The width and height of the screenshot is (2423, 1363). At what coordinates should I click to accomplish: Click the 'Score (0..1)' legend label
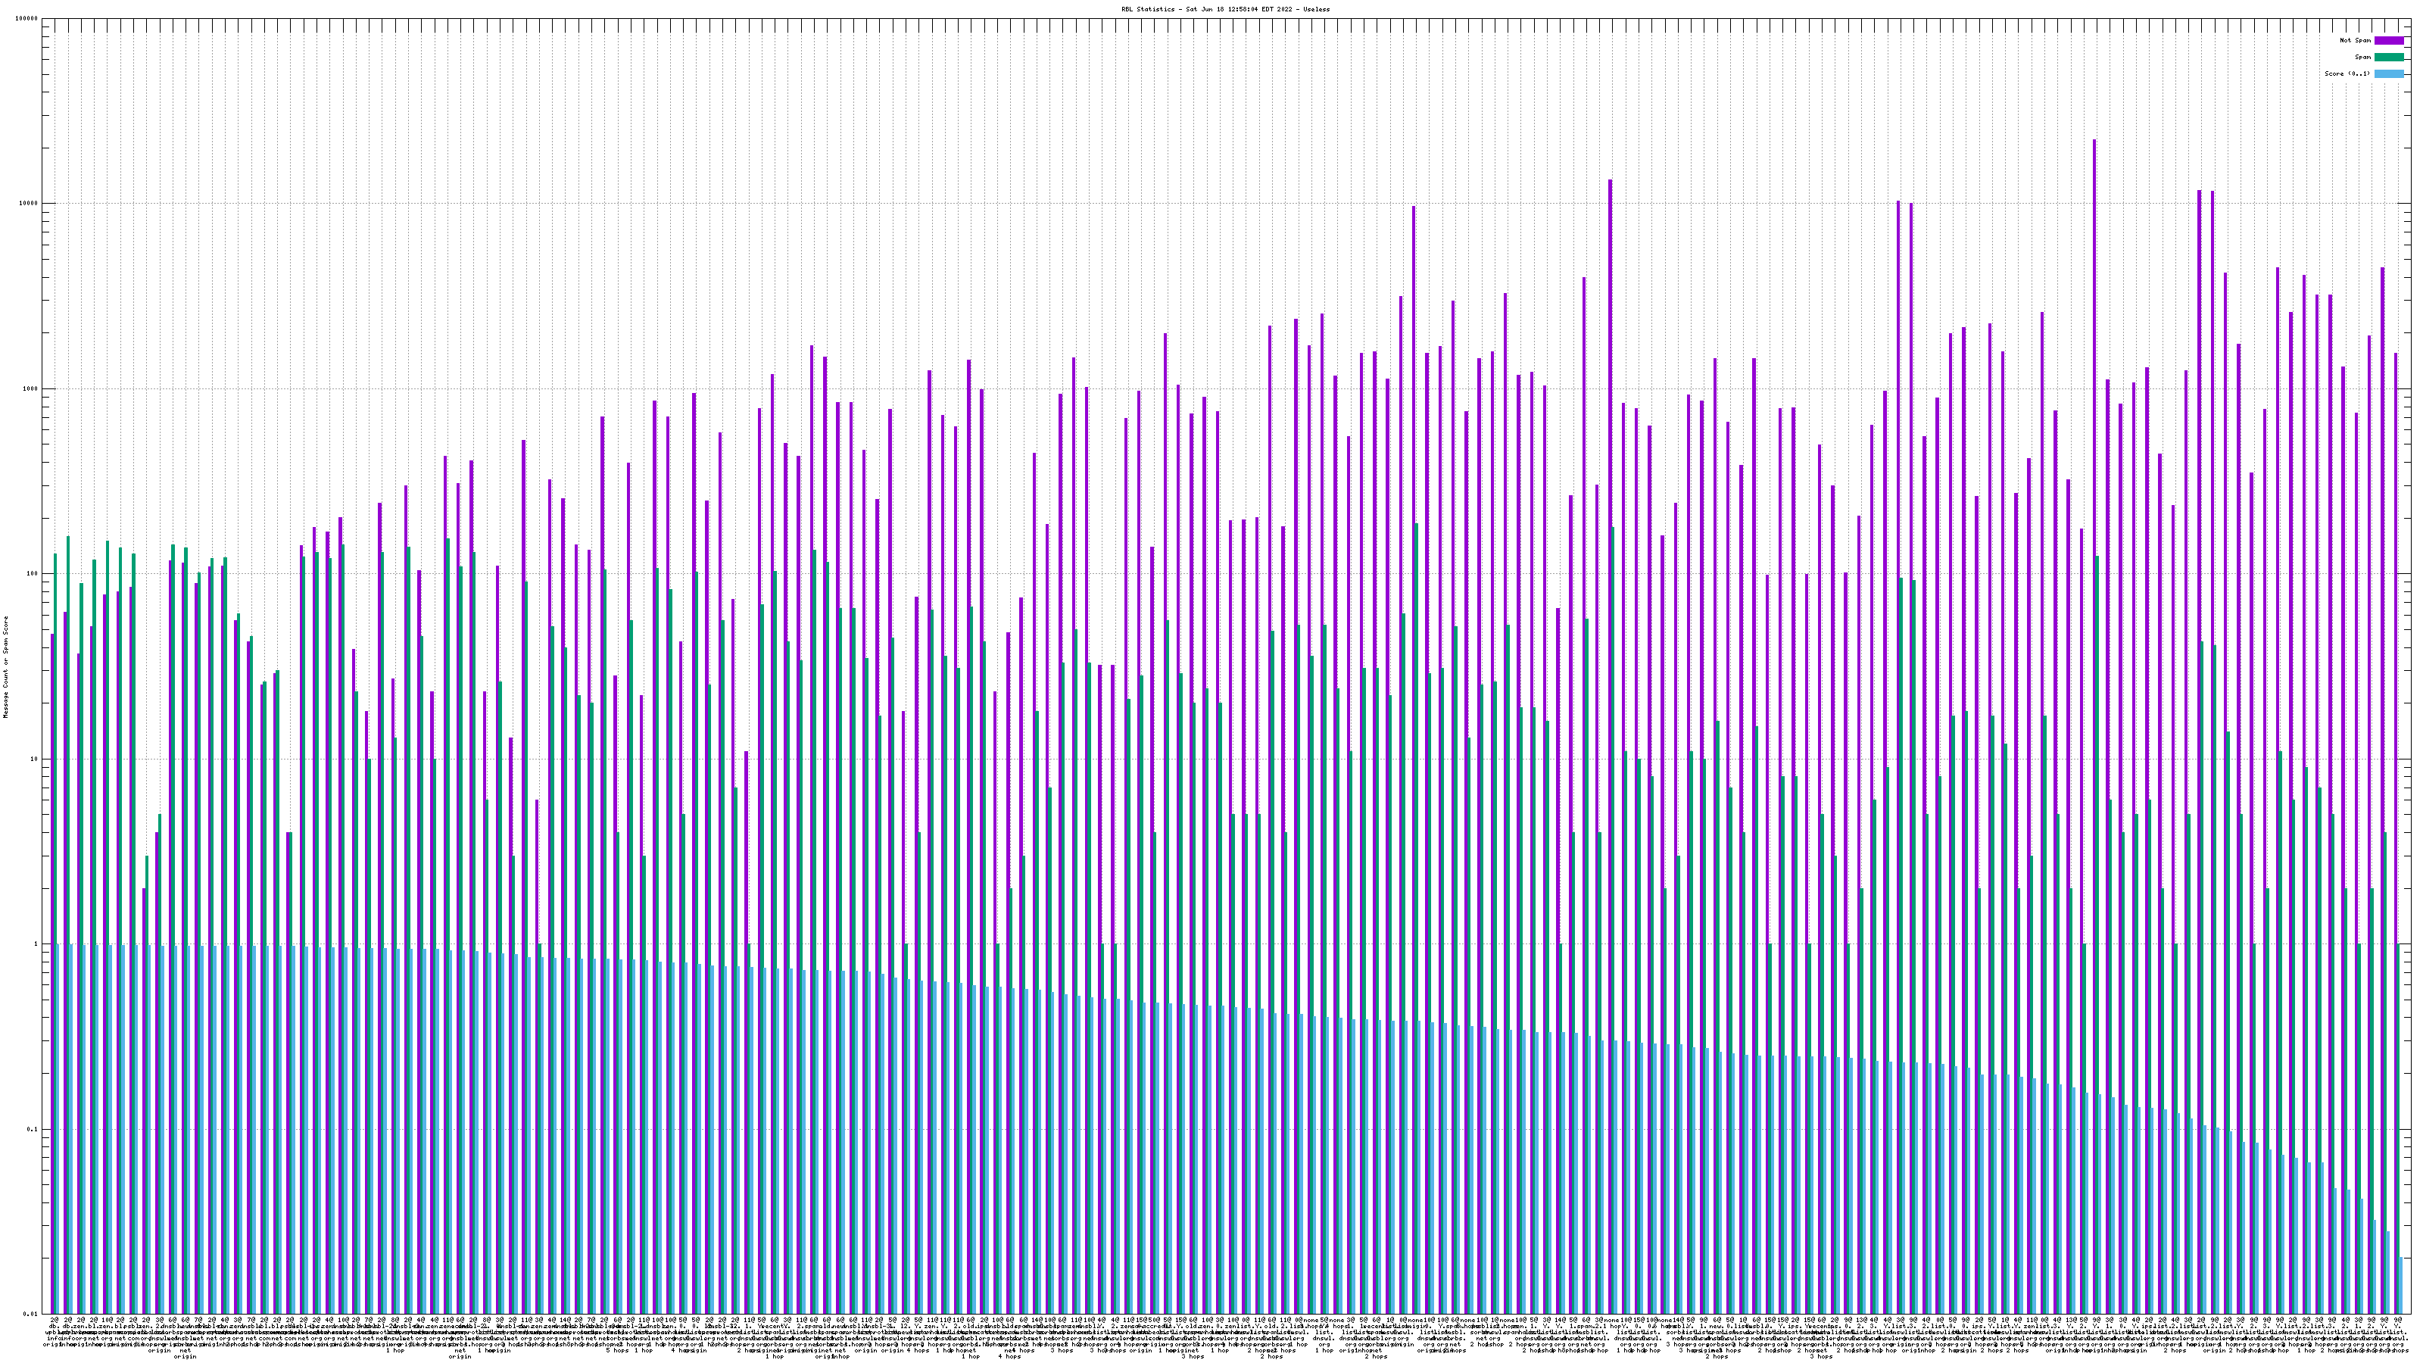[2347, 73]
